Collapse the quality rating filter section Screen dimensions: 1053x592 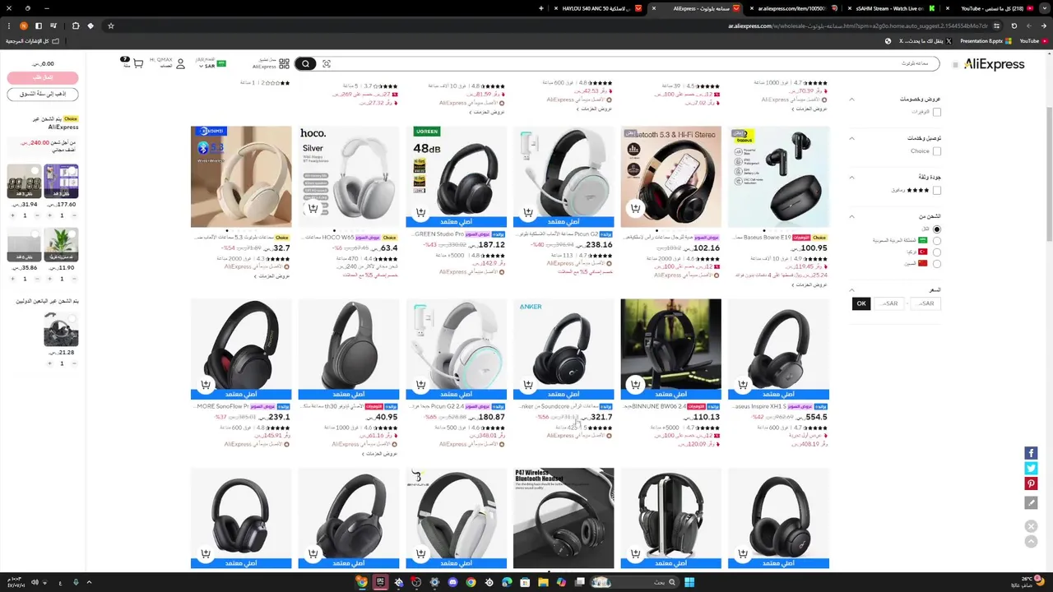(851, 178)
